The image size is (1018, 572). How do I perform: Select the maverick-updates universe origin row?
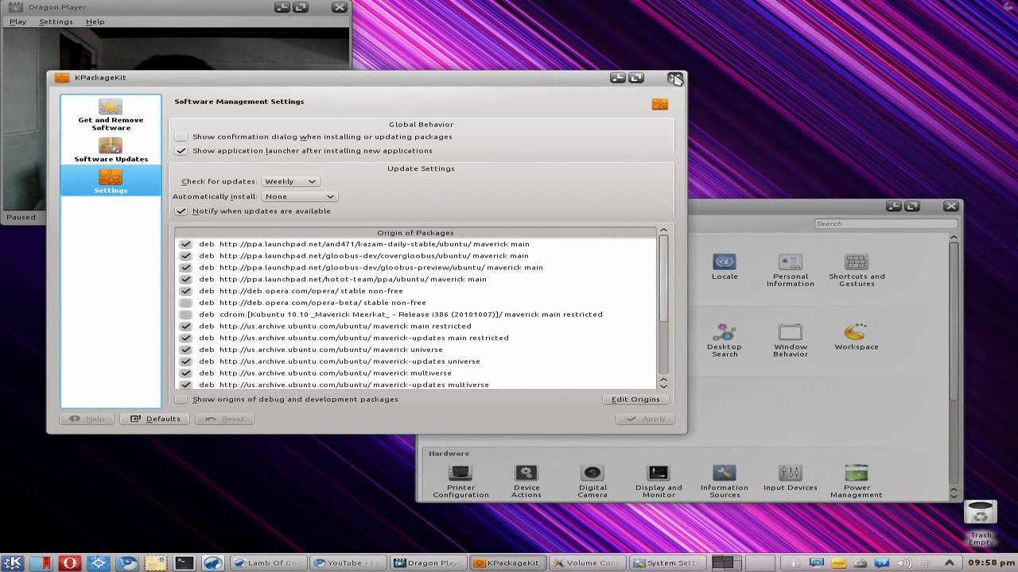tap(417, 361)
